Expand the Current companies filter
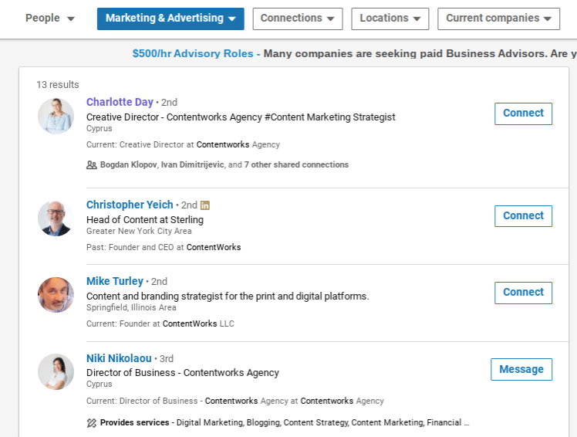This screenshot has width=577, height=437. tap(498, 19)
